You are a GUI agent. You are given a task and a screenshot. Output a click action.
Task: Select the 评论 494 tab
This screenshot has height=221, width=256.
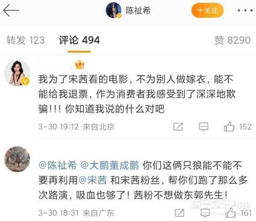[79, 40]
